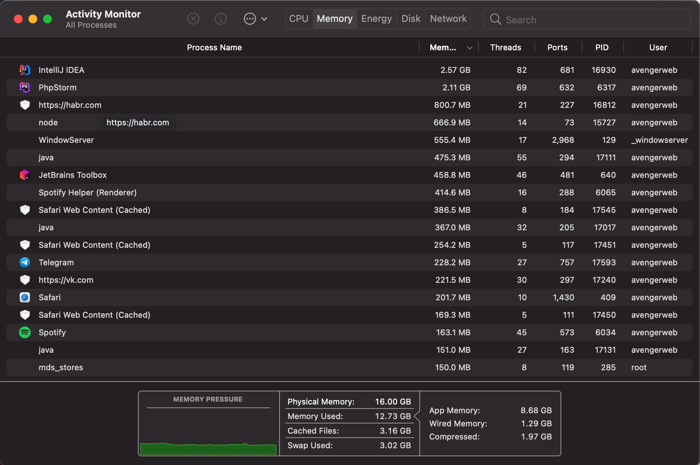
Task: Switch to the Disk tab
Action: [x=411, y=19]
